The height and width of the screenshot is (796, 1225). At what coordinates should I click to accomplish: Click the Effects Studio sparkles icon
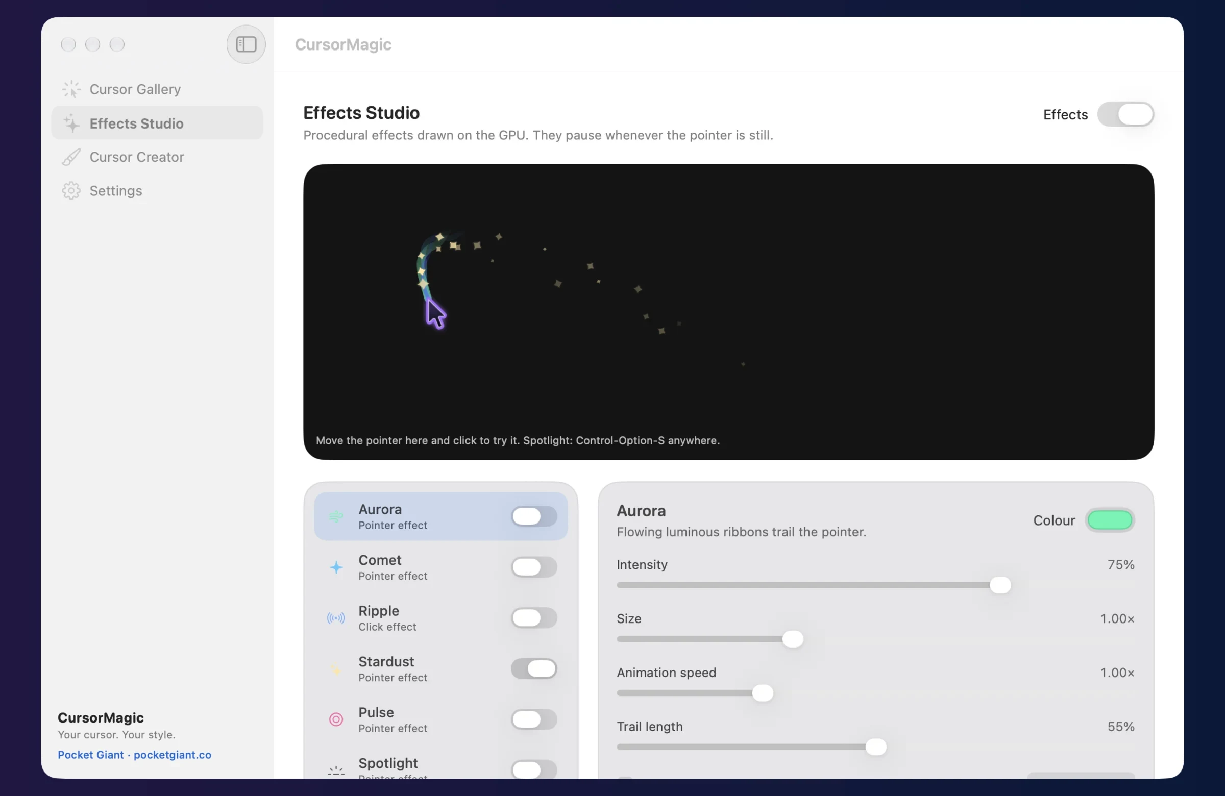point(71,123)
